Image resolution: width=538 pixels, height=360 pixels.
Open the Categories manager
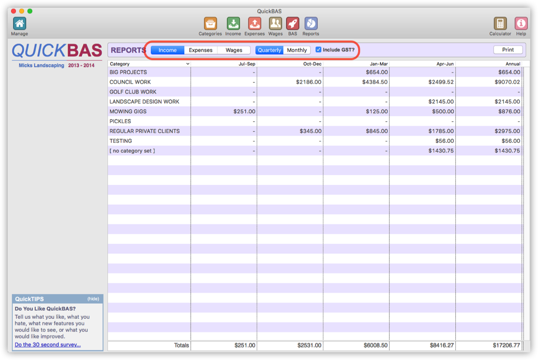(x=210, y=23)
